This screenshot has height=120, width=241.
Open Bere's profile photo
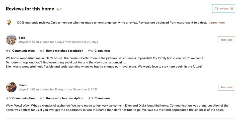11,40
